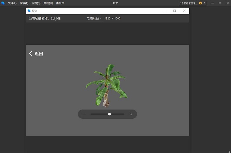The height and width of the screenshot is (153, 231).
Task: Click the zoom slider handle
Action: point(109,114)
